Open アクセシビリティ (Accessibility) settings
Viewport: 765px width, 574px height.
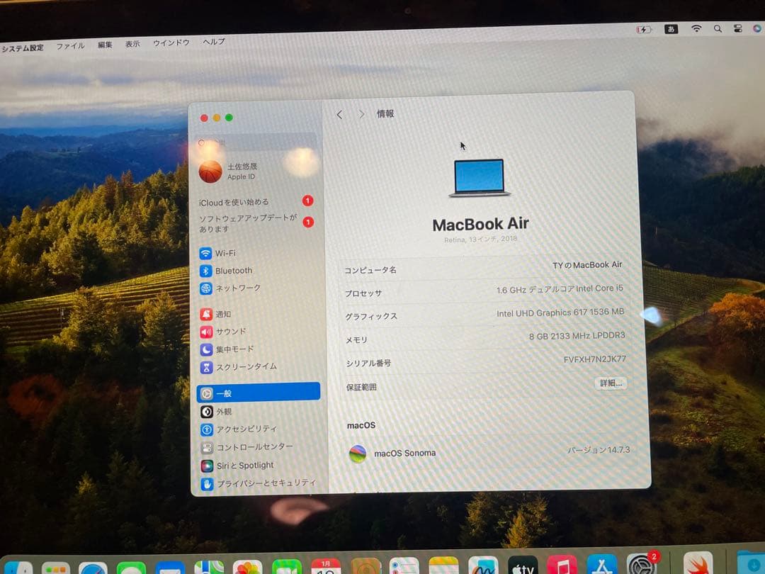point(237,429)
